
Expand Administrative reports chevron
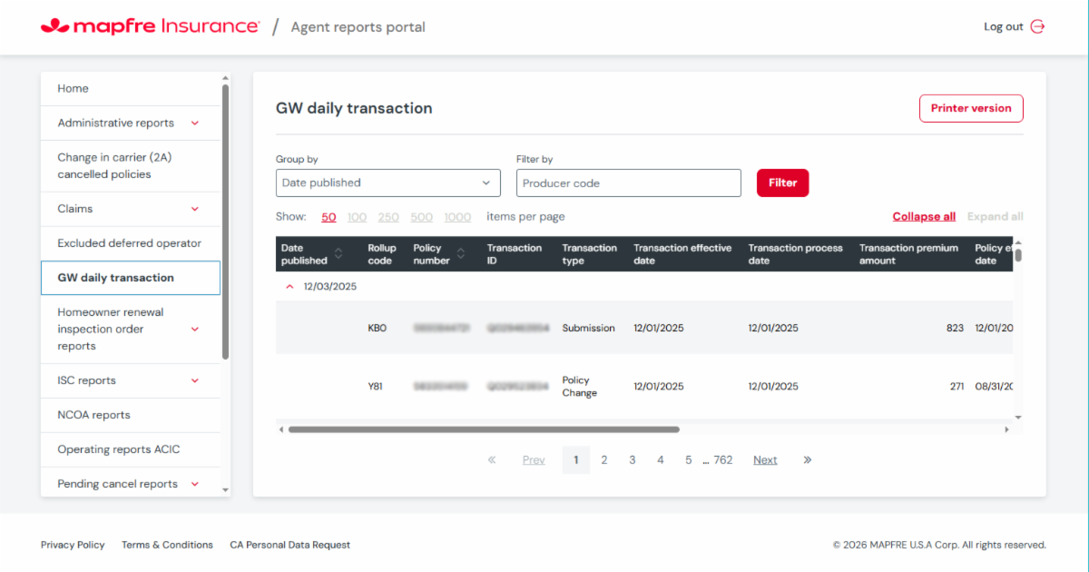click(x=194, y=123)
